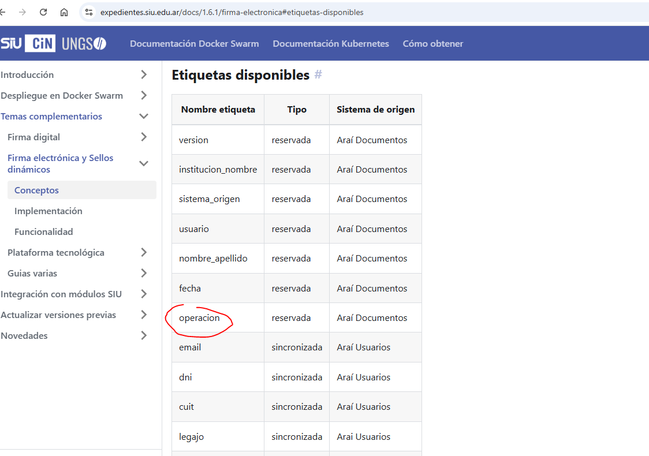
Task: Open Firma digital sidebar entry
Action: coord(33,137)
